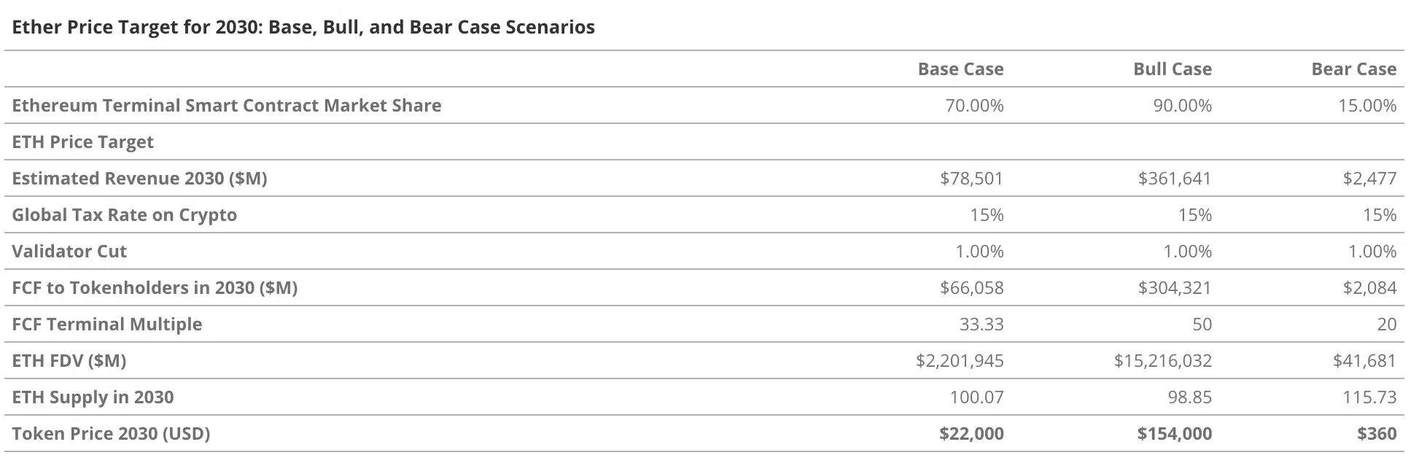Select the 33.33 terminal multiple value
Viewport: 1419px width, 474px height.
click(981, 325)
